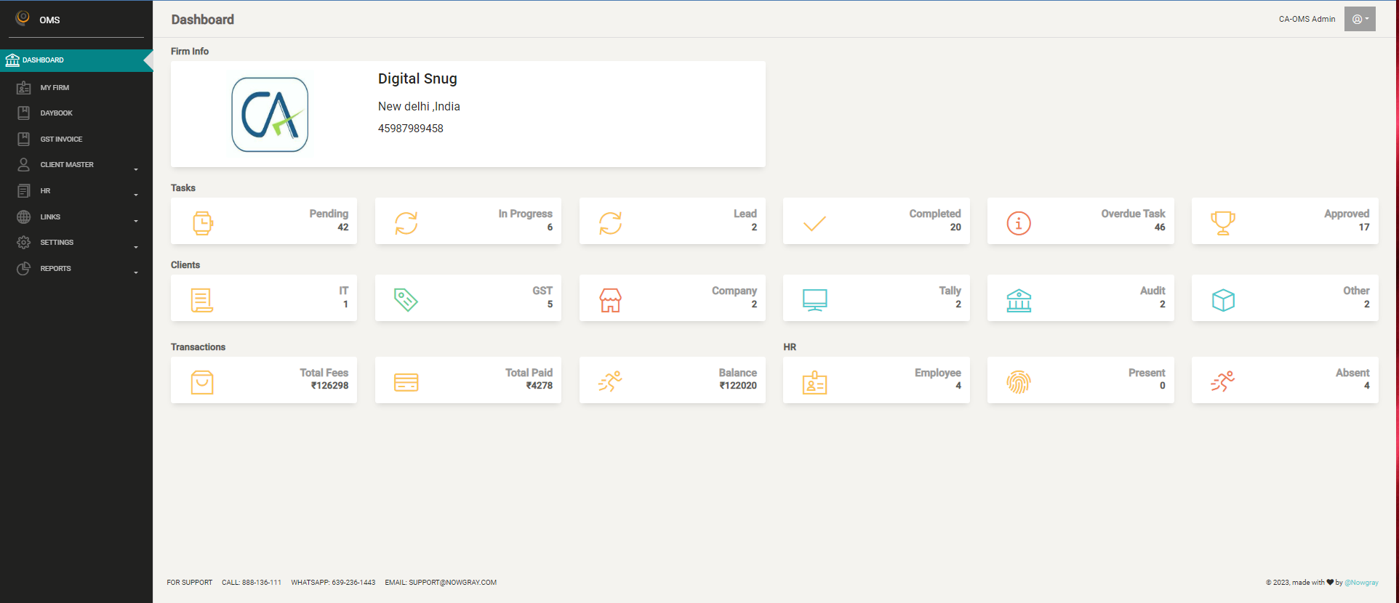The width and height of the screenshot is (1399, 603).
Task: Open the Dashboard sidebar item
Action: click(76, 60)
